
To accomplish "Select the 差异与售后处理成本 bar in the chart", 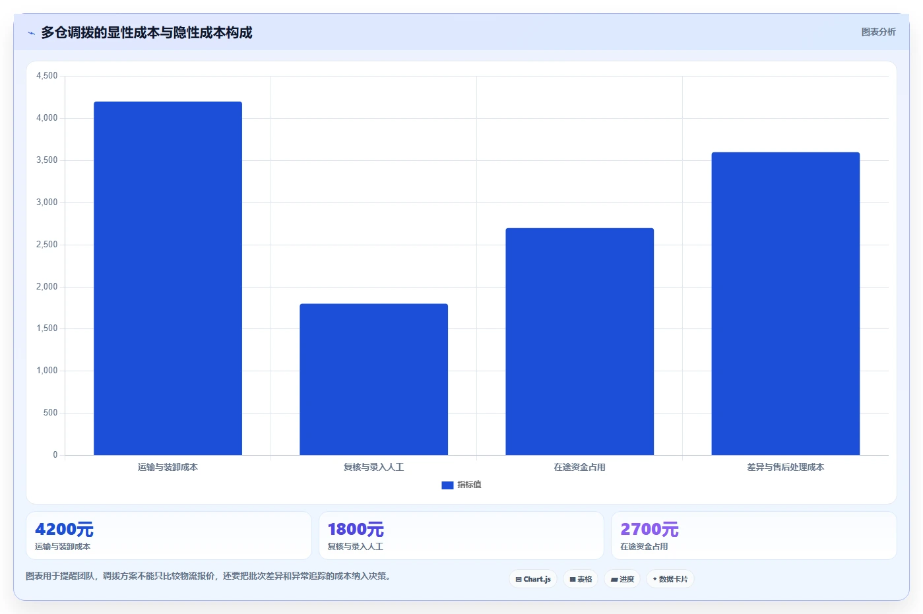I will 785,303.
